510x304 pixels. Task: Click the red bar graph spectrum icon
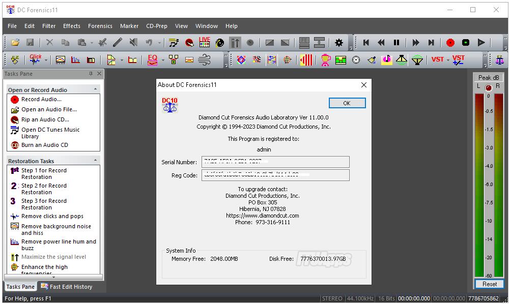point(75,60)
